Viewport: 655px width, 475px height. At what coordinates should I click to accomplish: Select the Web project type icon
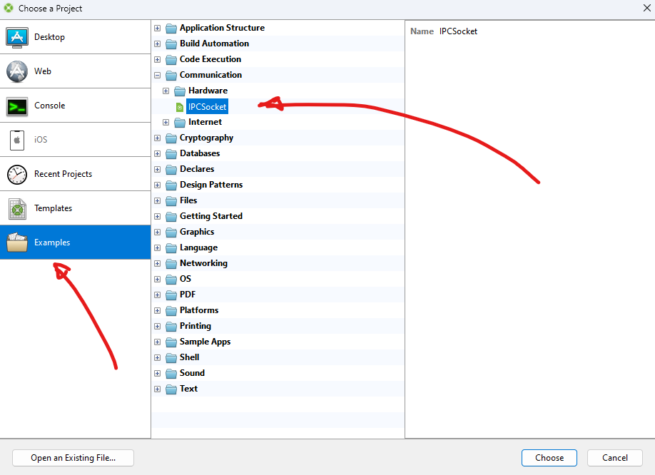17,71
